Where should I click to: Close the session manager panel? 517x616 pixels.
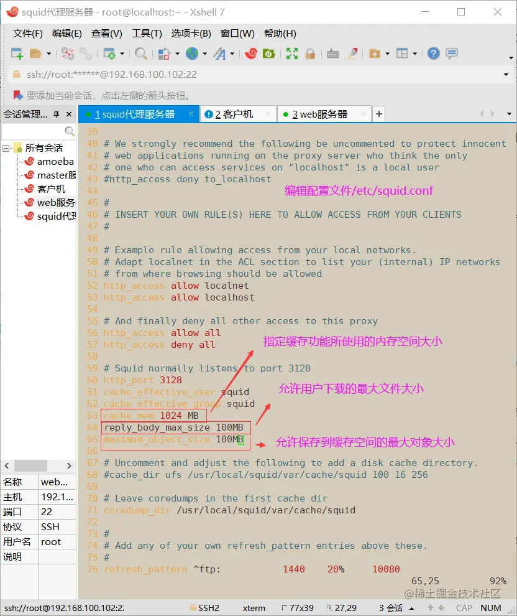pos(69,114)
